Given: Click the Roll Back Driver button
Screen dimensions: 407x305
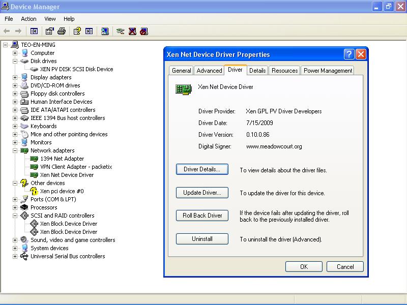Looking at the screenshot, I should point(202,216).
